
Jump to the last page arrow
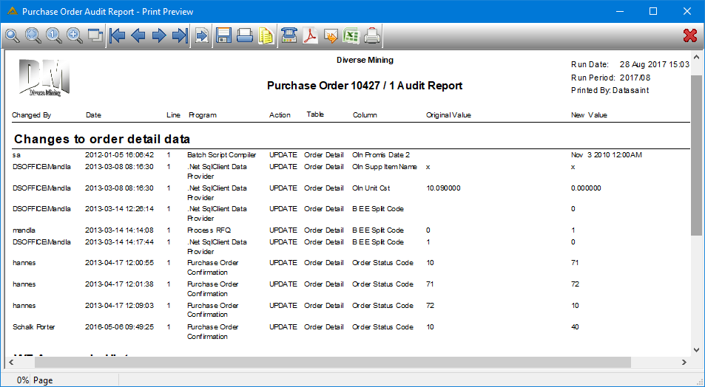coord(180,36)
